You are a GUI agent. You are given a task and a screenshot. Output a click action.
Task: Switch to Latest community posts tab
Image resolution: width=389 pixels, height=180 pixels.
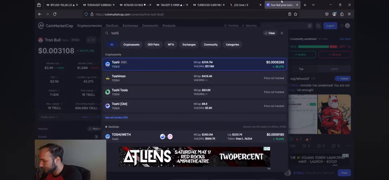[x=334, y=69]
